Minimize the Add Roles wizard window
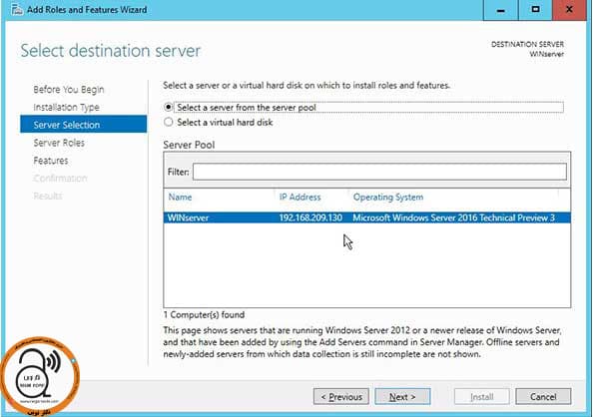Screen dimensions: 593x417 [501, 10]
